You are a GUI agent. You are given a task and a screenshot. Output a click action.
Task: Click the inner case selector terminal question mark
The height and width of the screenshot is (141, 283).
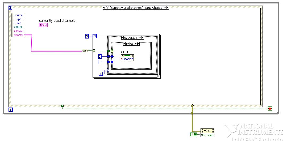(x=112, y=51)
